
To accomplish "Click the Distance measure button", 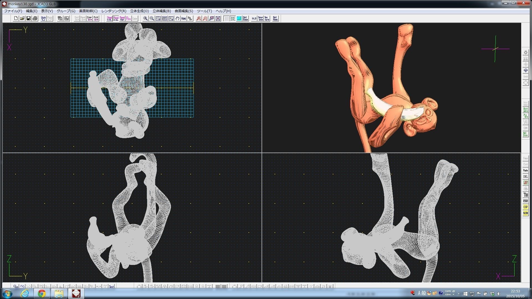I will point(526,110).
